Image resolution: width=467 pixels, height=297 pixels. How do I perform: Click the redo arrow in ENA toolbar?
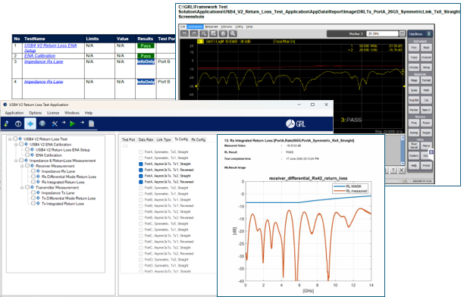tap(194, 33)
